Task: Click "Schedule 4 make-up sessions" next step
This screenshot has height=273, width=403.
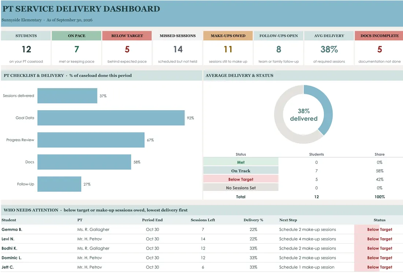Action: [308, 239]
